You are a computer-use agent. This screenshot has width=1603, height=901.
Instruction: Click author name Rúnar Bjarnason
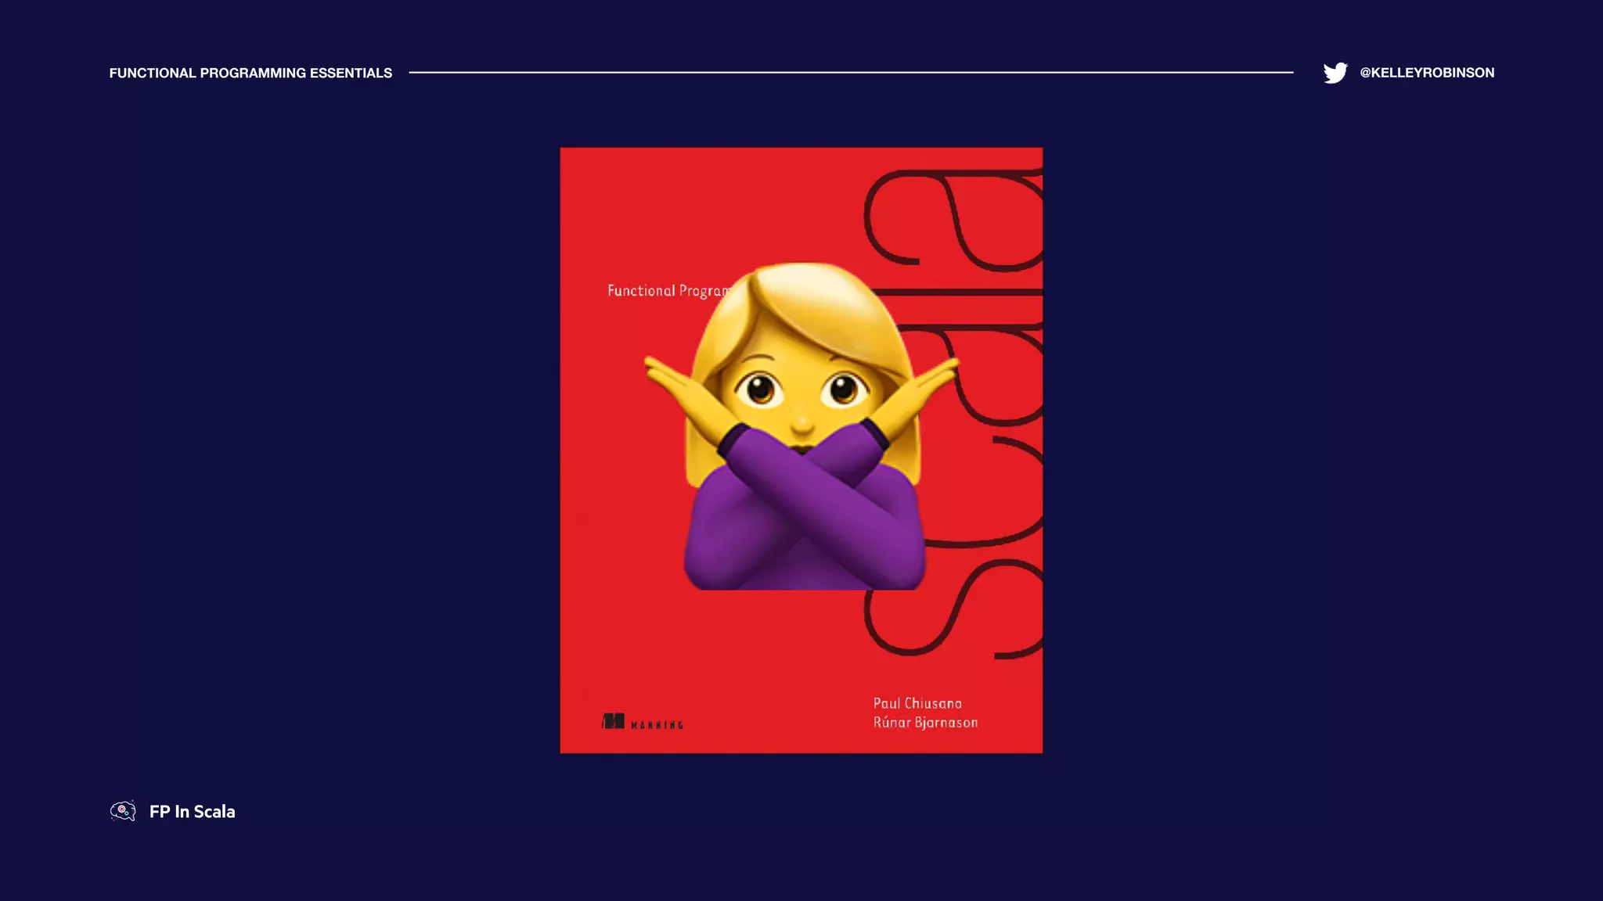pos(925,723)
